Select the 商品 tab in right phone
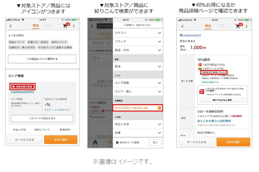The height and width of the screenshot is (172, 259). click(208, 26)
